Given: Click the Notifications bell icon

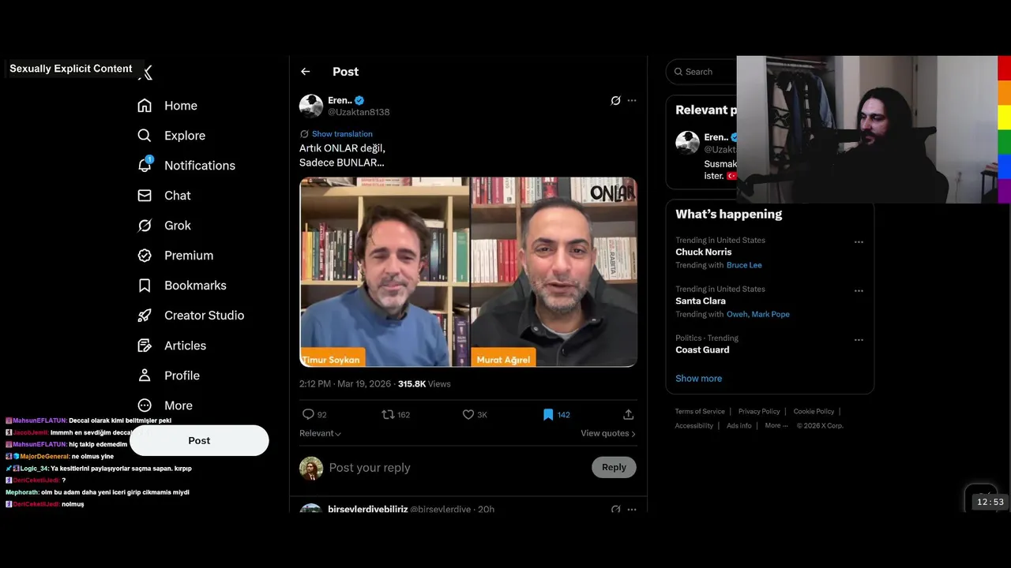Looking at the screenshot, I should click(x=145, y=165).
